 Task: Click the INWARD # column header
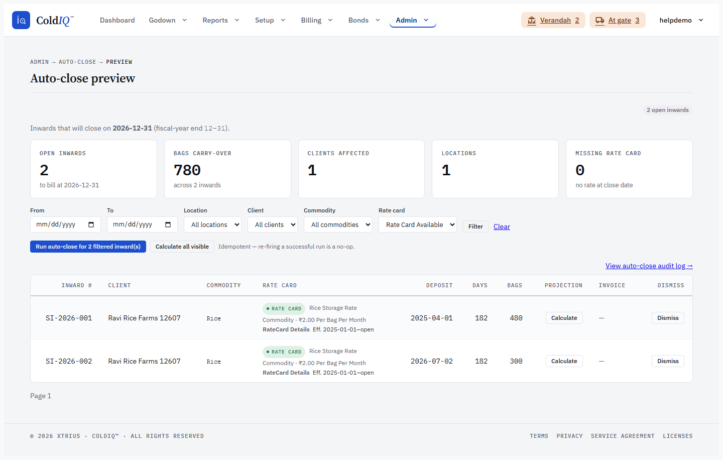pyautogui.click(x=77, y=285)
